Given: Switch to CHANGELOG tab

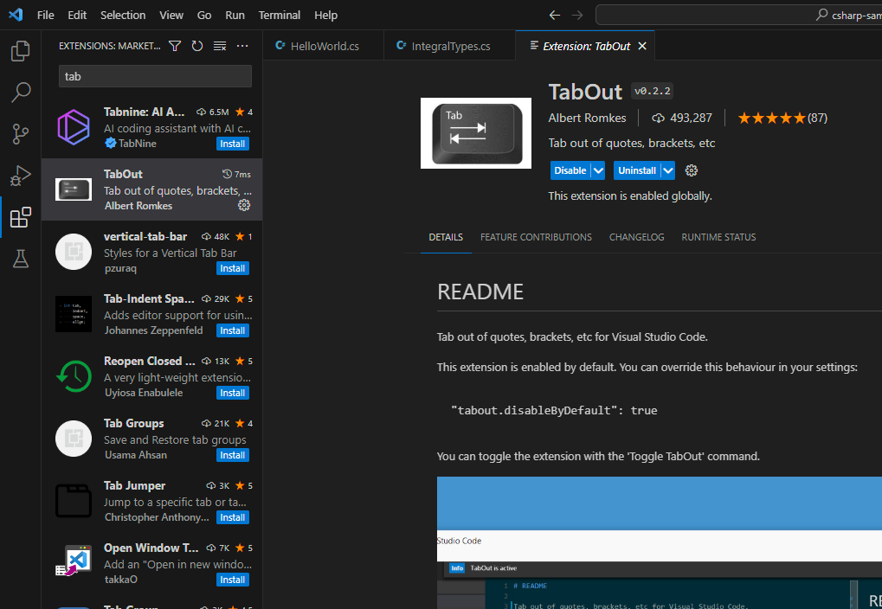Looking at the screenshot, I should point(636,237).
